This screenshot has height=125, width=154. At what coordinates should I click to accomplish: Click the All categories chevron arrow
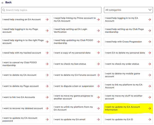coord(150,10)
